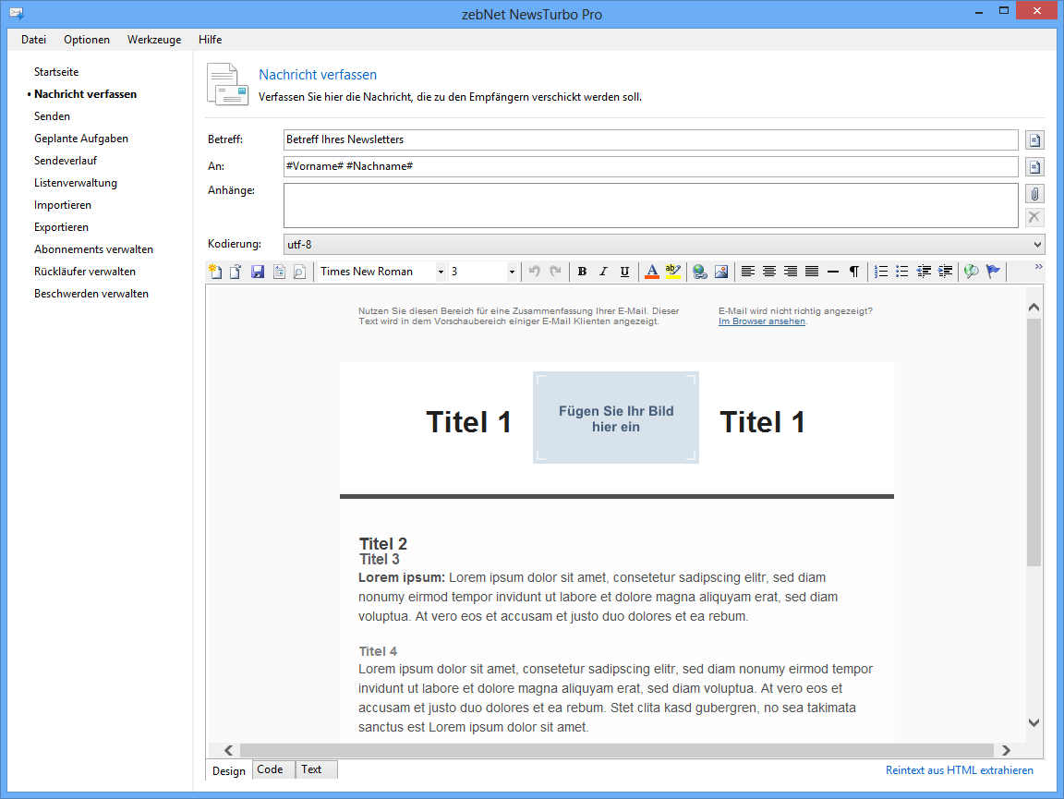Apply a numbered list
The image size is (1064, 799).
click(x=881, y=272)
